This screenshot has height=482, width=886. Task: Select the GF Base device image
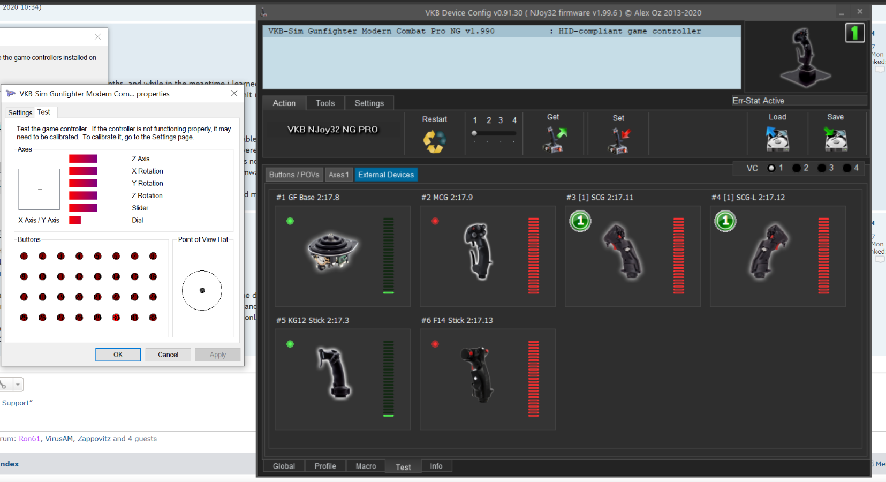(332, 252)
